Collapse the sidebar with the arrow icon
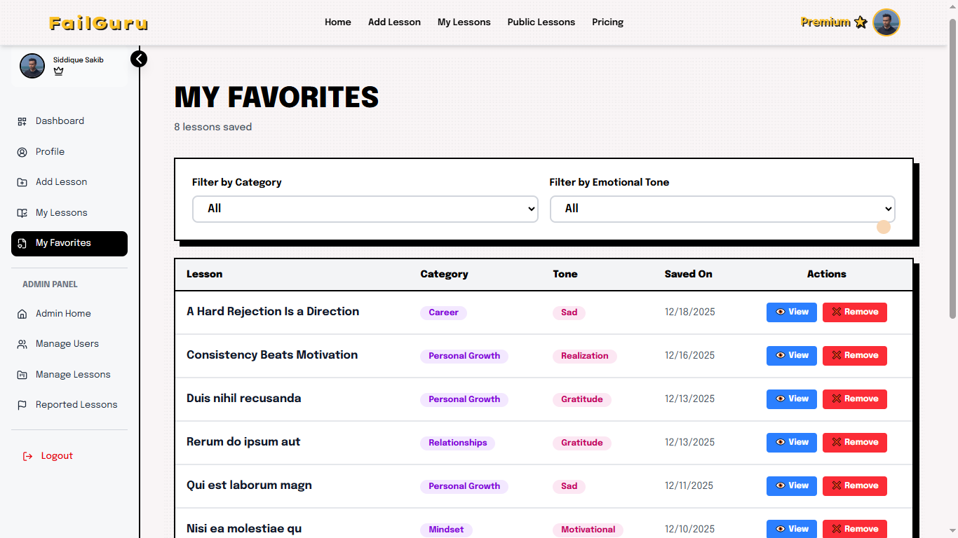Viewport: 958px width, 538px height. pos(139,59)
